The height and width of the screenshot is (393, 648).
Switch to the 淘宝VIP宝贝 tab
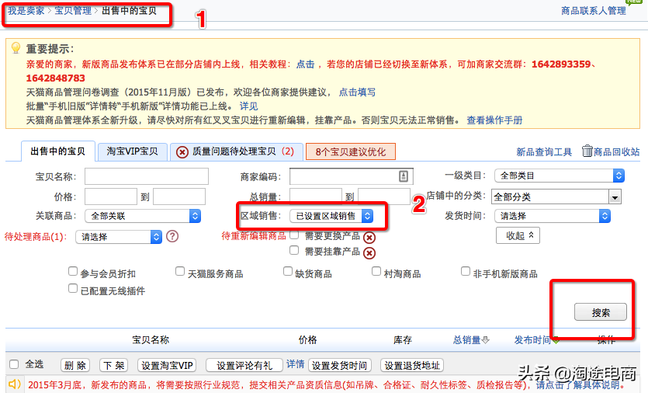[132, 151]
